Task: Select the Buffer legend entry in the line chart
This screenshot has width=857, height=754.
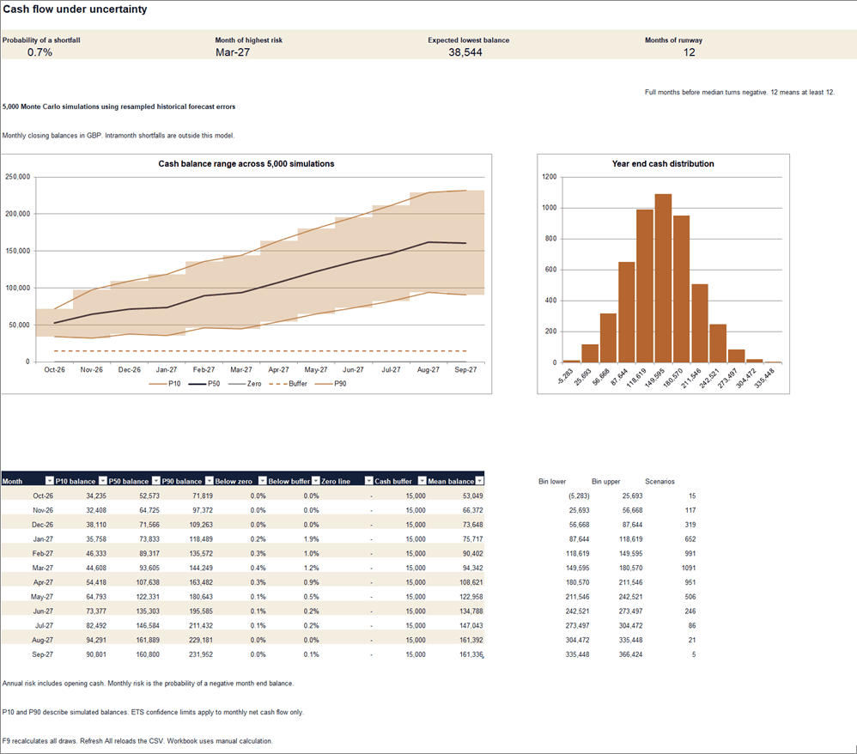Action: pos(288,384)
